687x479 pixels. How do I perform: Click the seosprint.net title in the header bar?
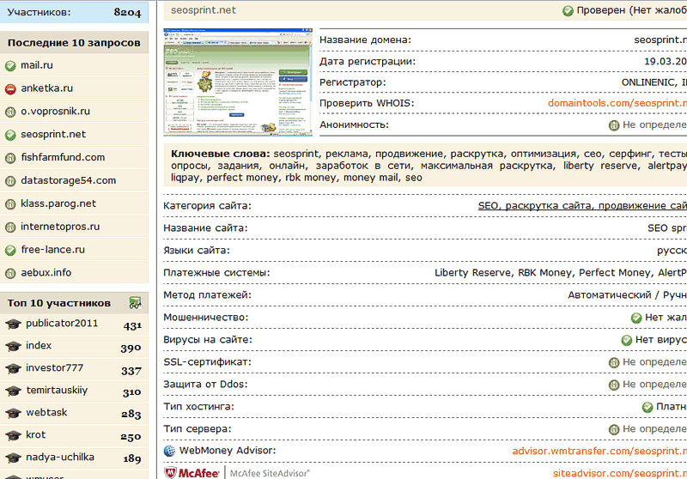tap(204, 10)
